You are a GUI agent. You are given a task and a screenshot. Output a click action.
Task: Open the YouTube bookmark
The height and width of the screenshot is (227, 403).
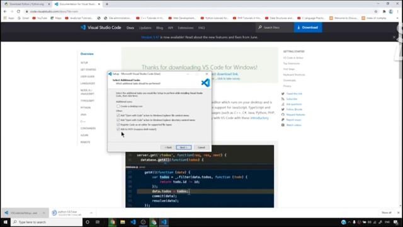(x=40, y=18)
